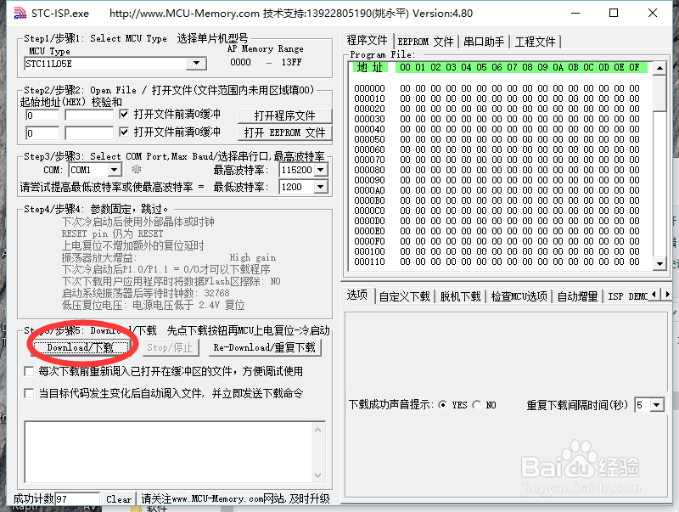Click the log area scroll up arrow
Image resolution: width=679 pixels, height=512 pixels.
(x=317, y=430)
